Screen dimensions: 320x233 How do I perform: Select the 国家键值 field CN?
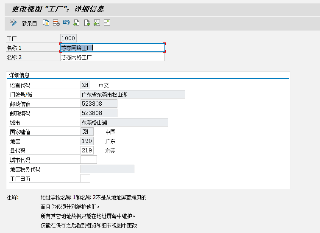87,132
